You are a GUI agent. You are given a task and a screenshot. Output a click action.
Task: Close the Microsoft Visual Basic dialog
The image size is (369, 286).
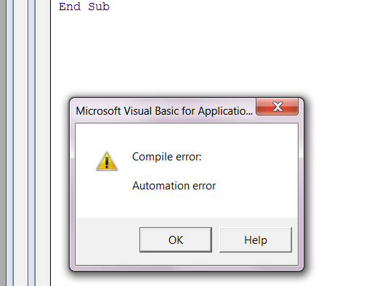pos(277,107)
